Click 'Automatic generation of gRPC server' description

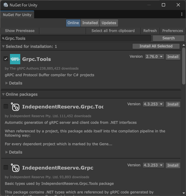pos(71,122)
